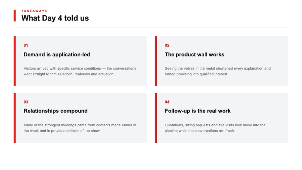Click the 'What Day 4 told us' title

pyautogui.click(x=55, y=18)
